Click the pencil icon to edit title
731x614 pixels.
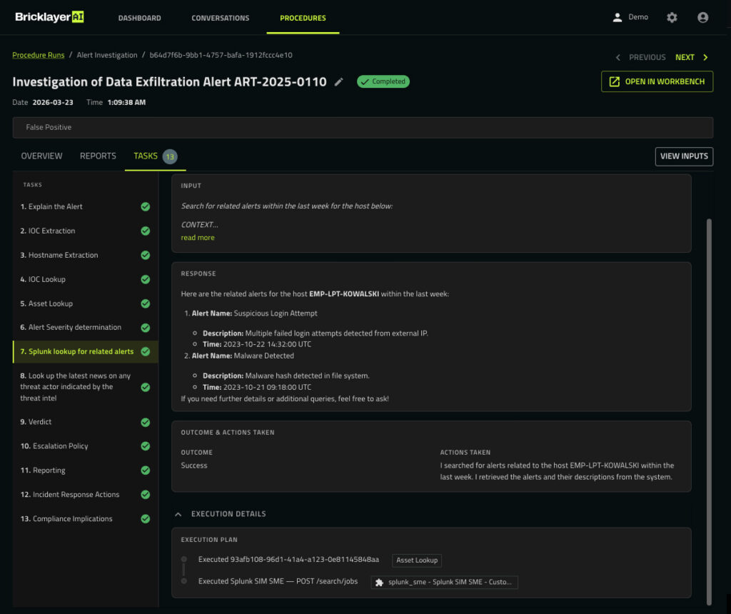pyautogui.click(x=339, y=82)
